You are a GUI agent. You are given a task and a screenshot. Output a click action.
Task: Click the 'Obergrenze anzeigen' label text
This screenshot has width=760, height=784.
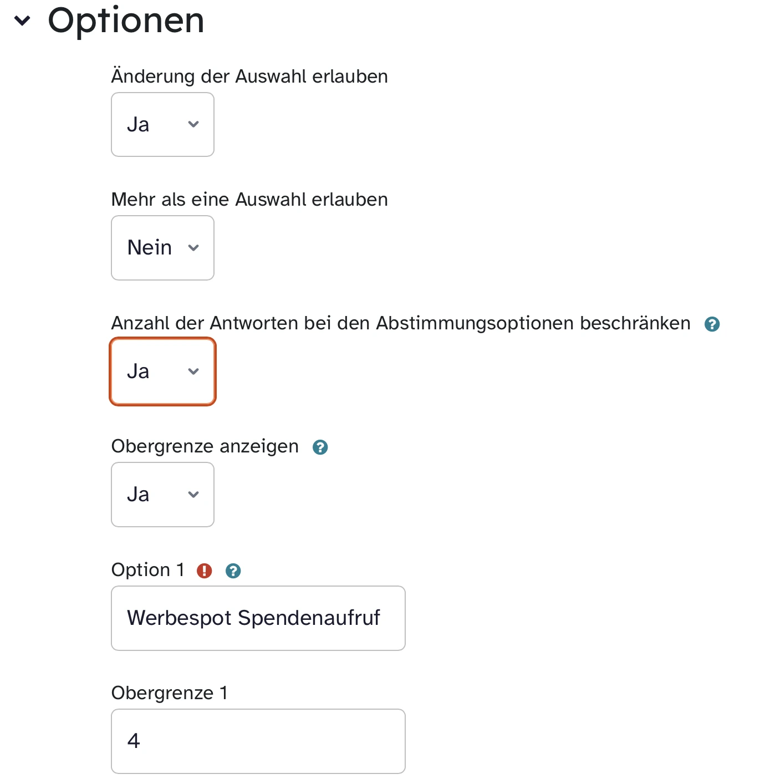tap(205, 446)
